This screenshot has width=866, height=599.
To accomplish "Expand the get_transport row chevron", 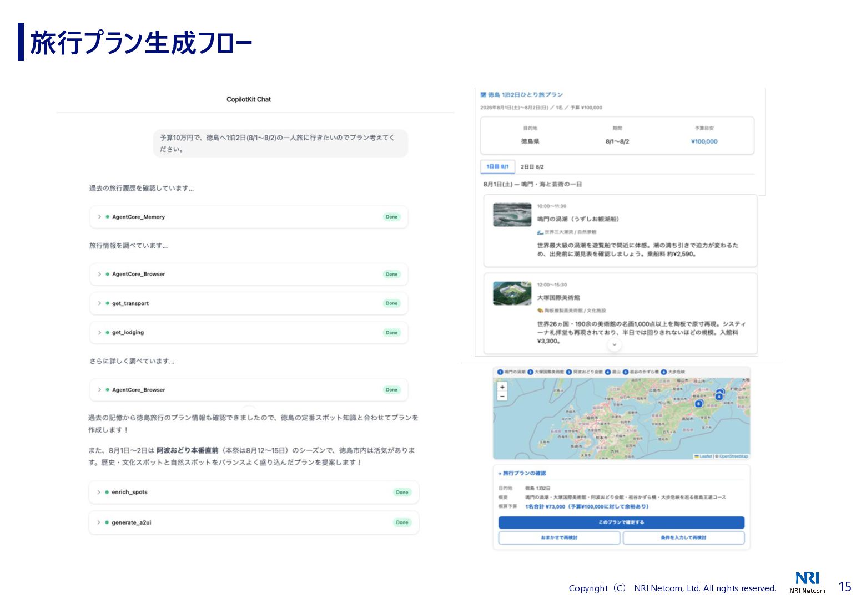I will pyautogui.click(x=99, y=303).
